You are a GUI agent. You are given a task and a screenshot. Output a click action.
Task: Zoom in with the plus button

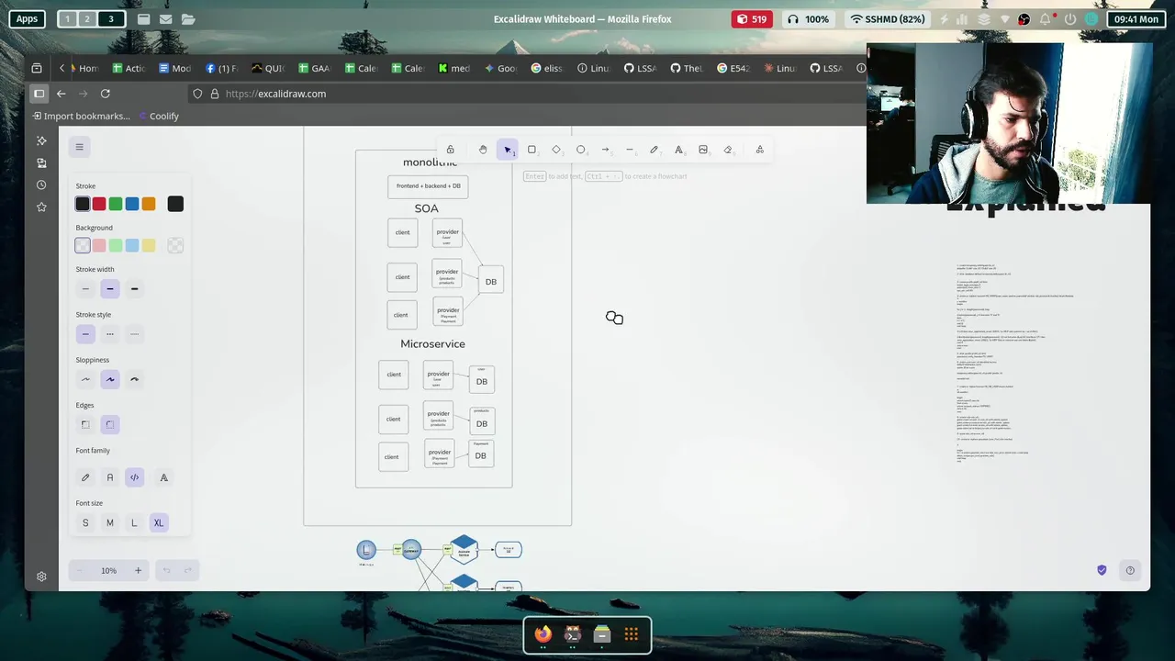[138, 571]
